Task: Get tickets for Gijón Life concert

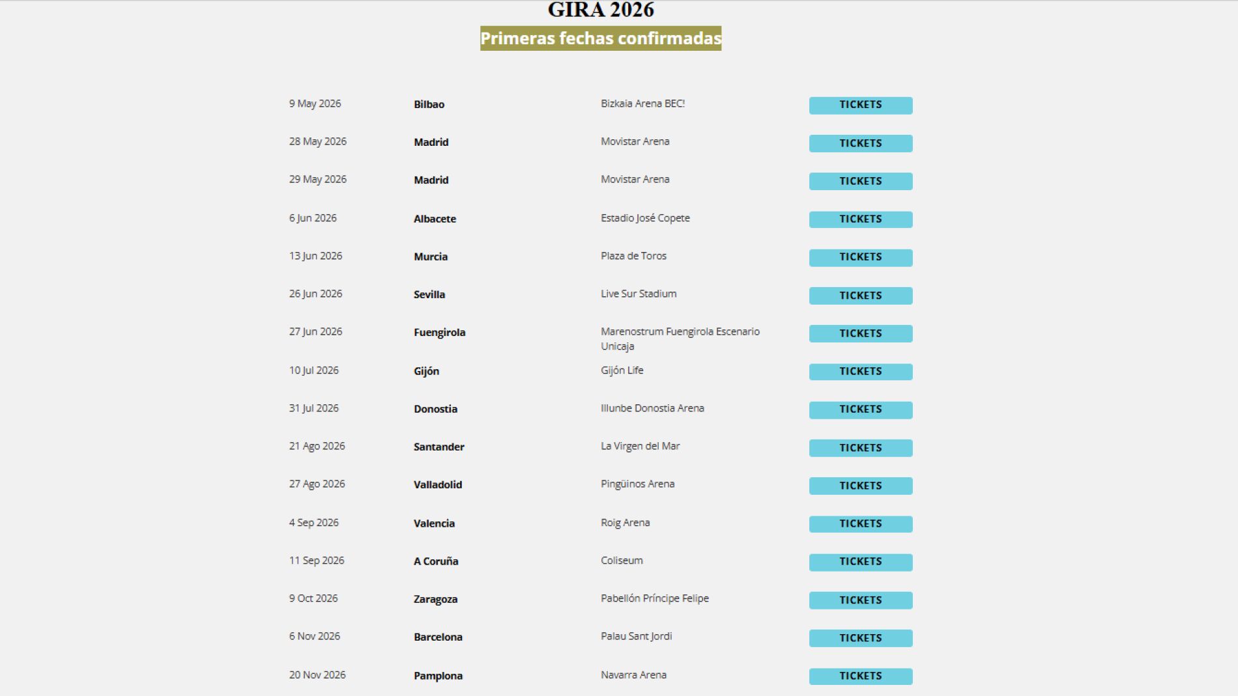Action: tap(860, 372)
